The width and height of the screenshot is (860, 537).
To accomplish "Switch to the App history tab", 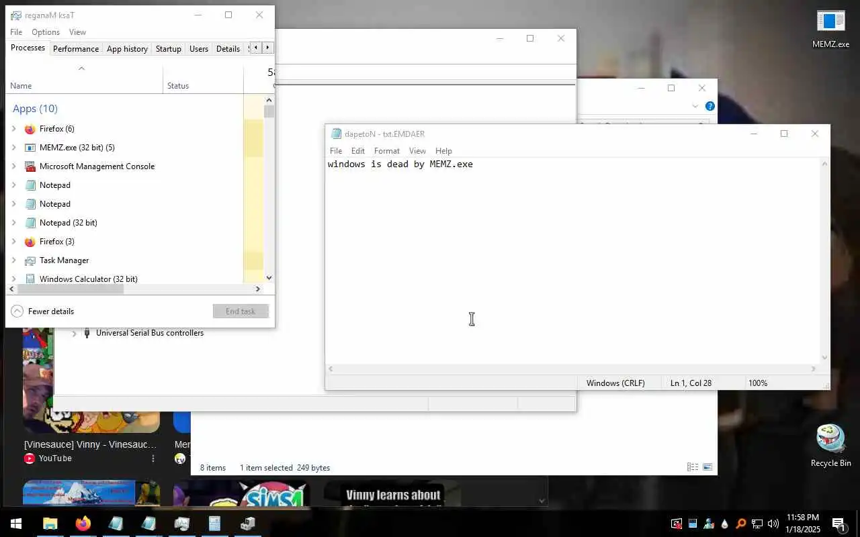I will tap(127, 48).
